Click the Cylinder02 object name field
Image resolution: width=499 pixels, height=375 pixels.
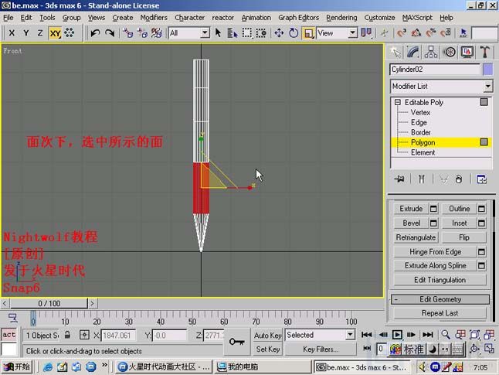coord(435,69)
